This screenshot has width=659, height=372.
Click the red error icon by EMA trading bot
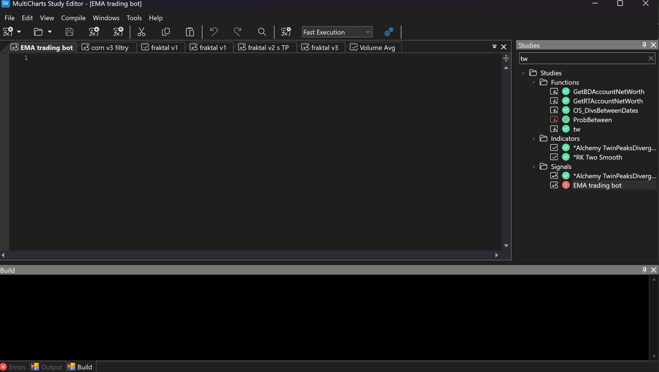tap(566, 185)
